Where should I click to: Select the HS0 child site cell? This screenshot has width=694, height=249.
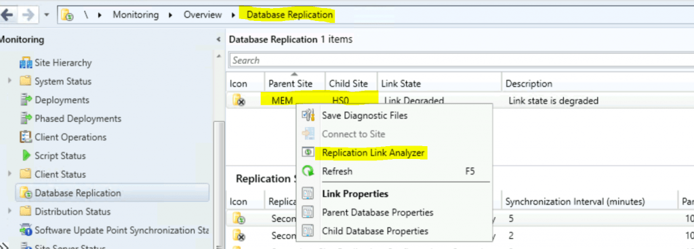pyautogui.click(x=340, y=101)
